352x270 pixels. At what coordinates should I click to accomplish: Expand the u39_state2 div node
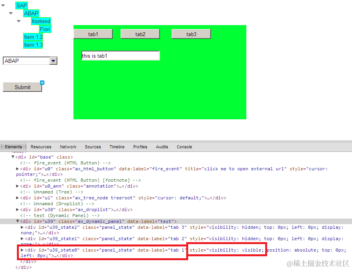coord(22,227)
